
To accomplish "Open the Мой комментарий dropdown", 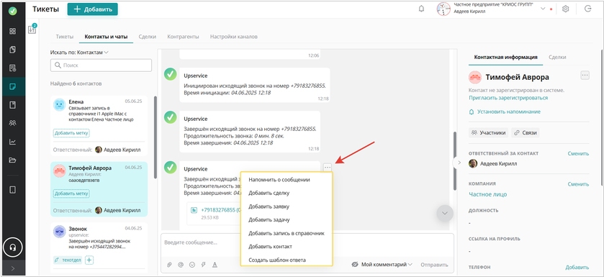I will pyautogui.click(x=387, y=265).
